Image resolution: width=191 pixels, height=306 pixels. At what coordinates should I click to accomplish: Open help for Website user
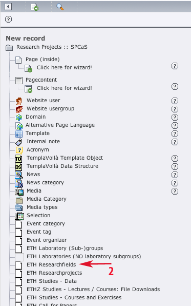175,101
